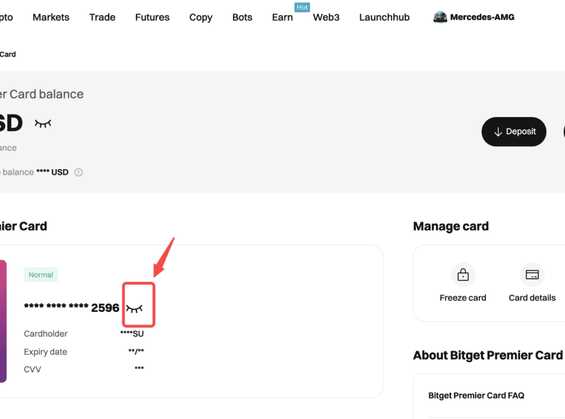
Task: Show hidden card number with eye icon
Action: 134,308
